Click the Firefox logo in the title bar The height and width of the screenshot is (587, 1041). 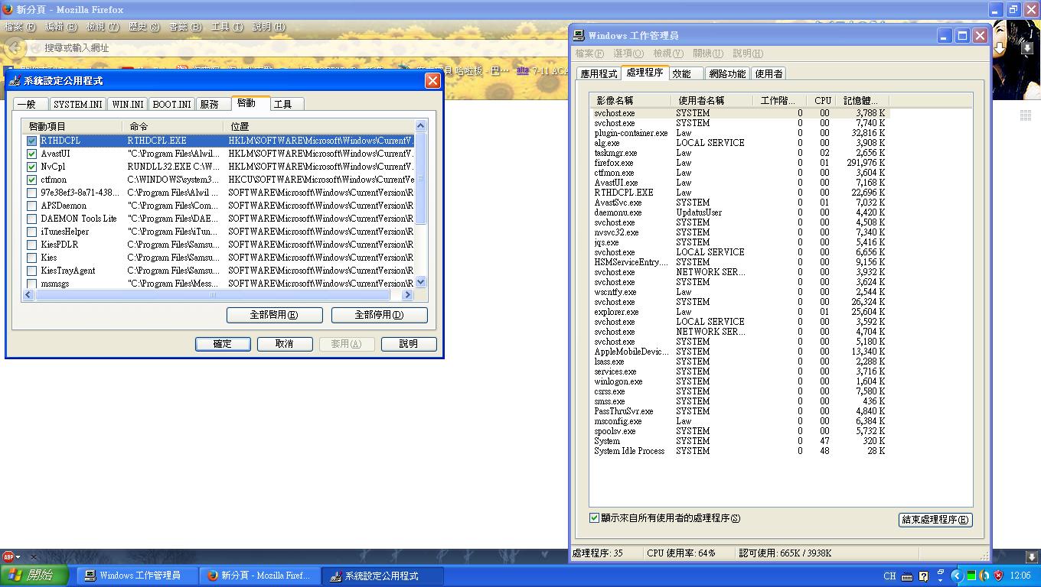8,9
